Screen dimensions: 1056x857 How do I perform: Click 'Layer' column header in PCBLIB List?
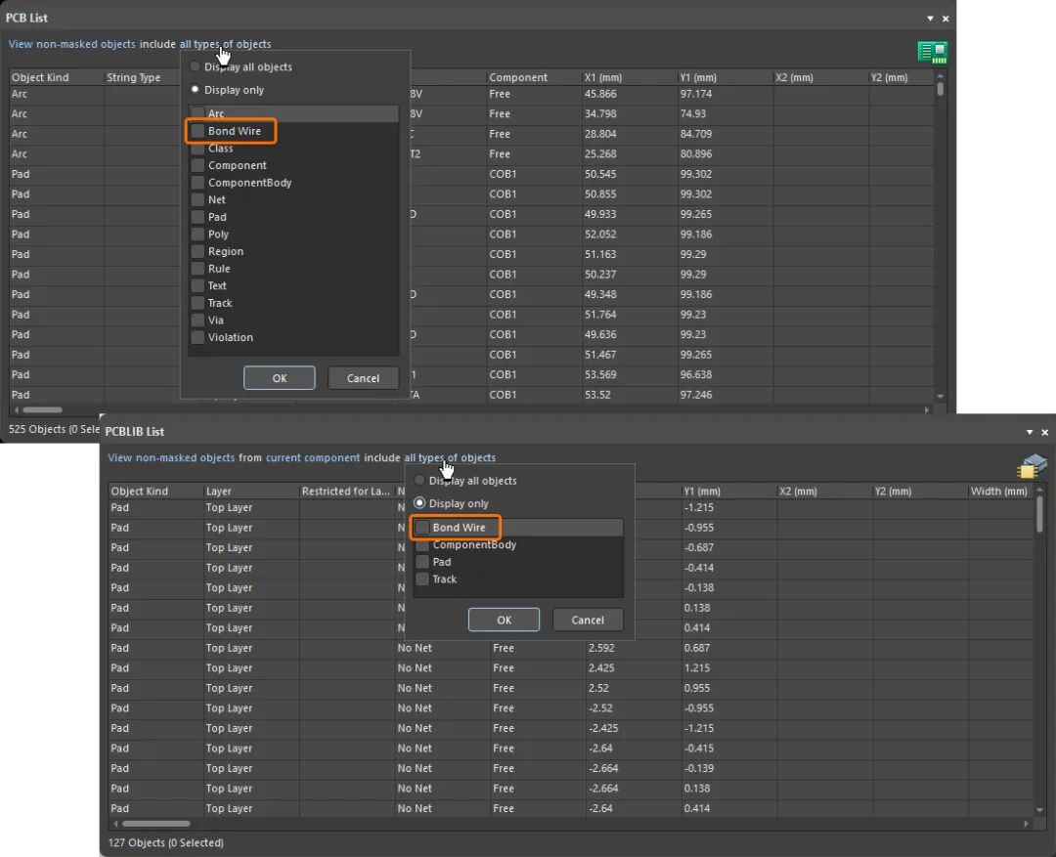coord(251,492)
